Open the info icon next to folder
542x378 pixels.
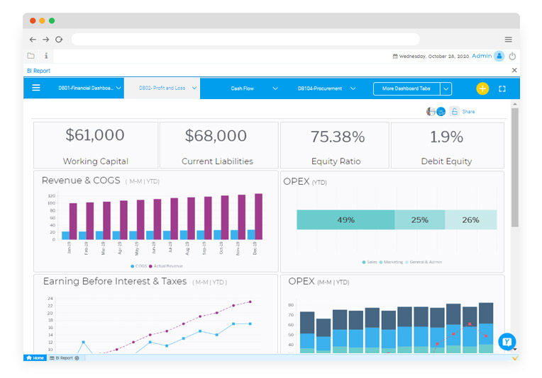[46, 56]
